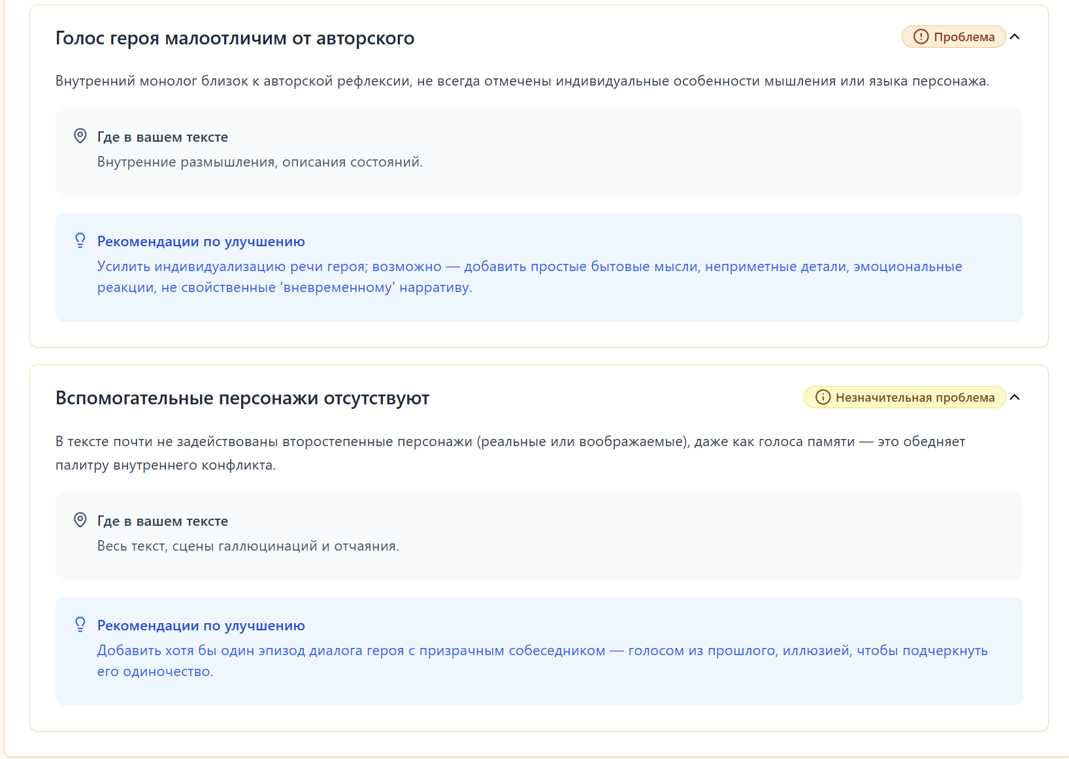
Task: Click the lightbulb icon in the second card
Action: [80, 624]
